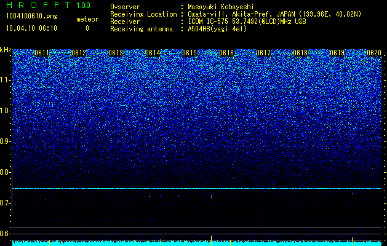Click the 1.0 frequency axis label
This screenshot has height=246, width=387.
pyautogui.click(x=6, y=111)
